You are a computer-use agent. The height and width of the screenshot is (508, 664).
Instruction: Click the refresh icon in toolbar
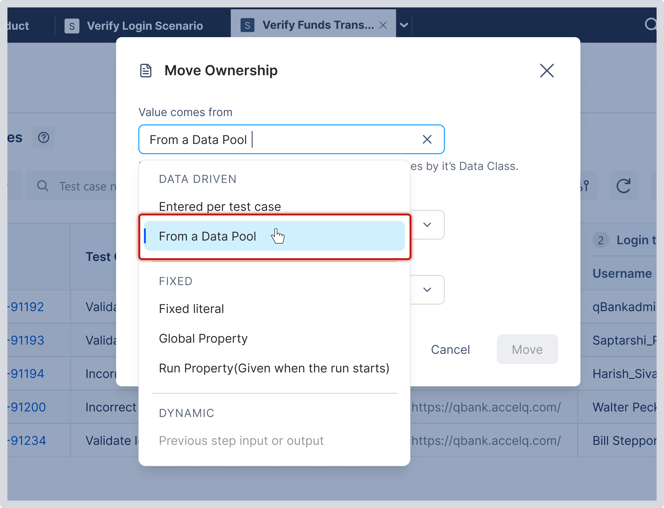pyautogui.click(x=623, y=186)
